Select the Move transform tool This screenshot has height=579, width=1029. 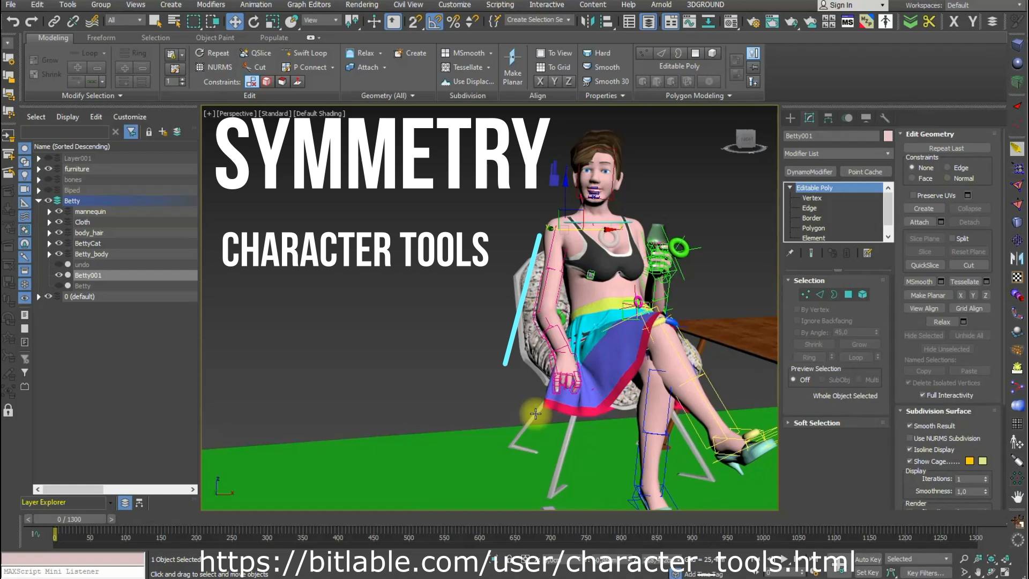coord(235,21)
